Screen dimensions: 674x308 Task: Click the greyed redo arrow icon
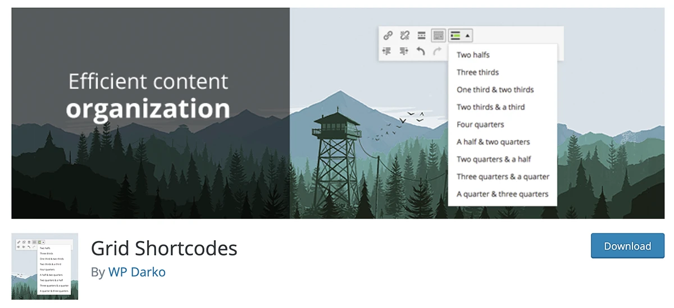pos(438,51)
